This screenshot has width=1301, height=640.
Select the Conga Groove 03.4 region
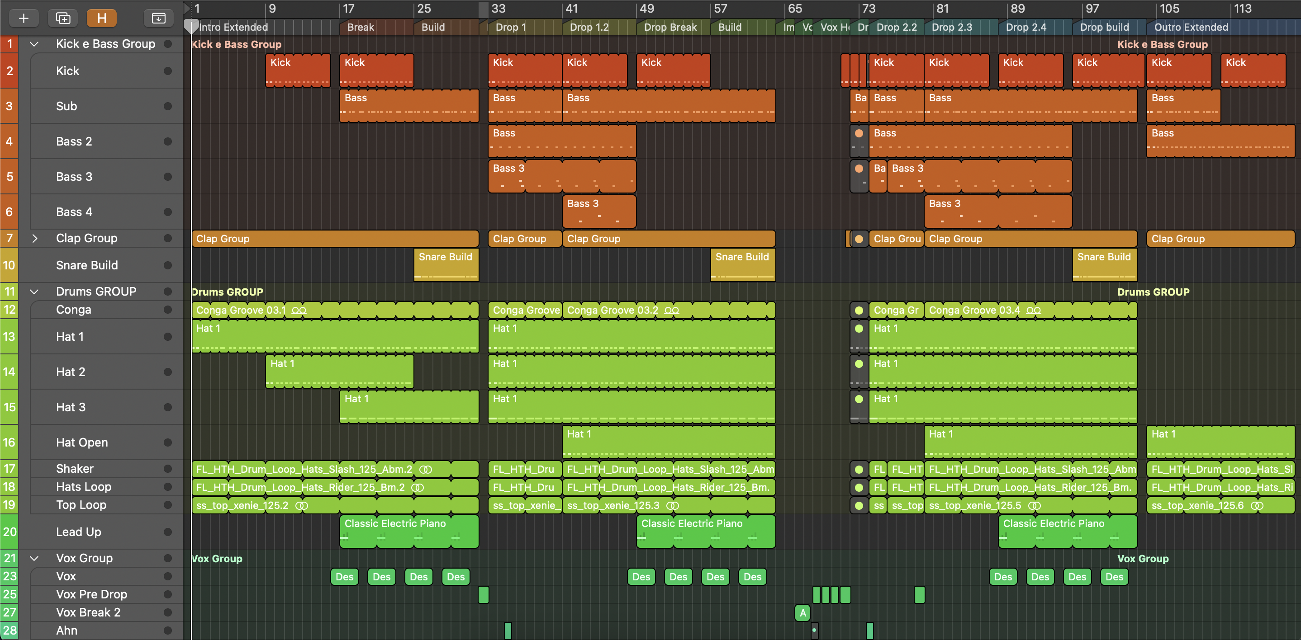pos(1030,310)
